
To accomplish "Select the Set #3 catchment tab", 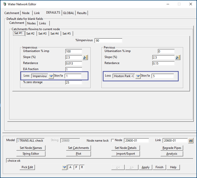I will (42, 33).
